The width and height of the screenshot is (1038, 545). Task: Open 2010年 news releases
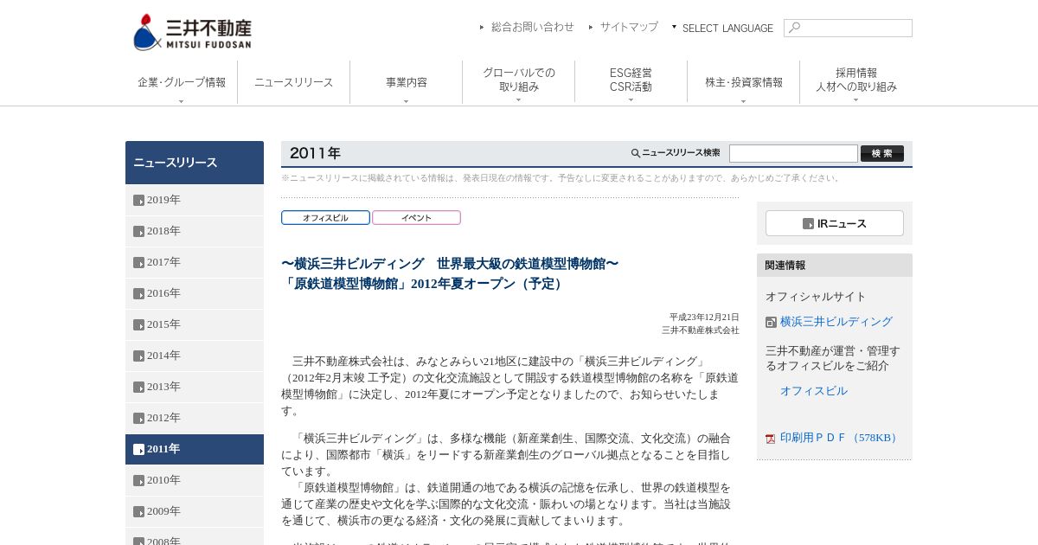[195, 480]
